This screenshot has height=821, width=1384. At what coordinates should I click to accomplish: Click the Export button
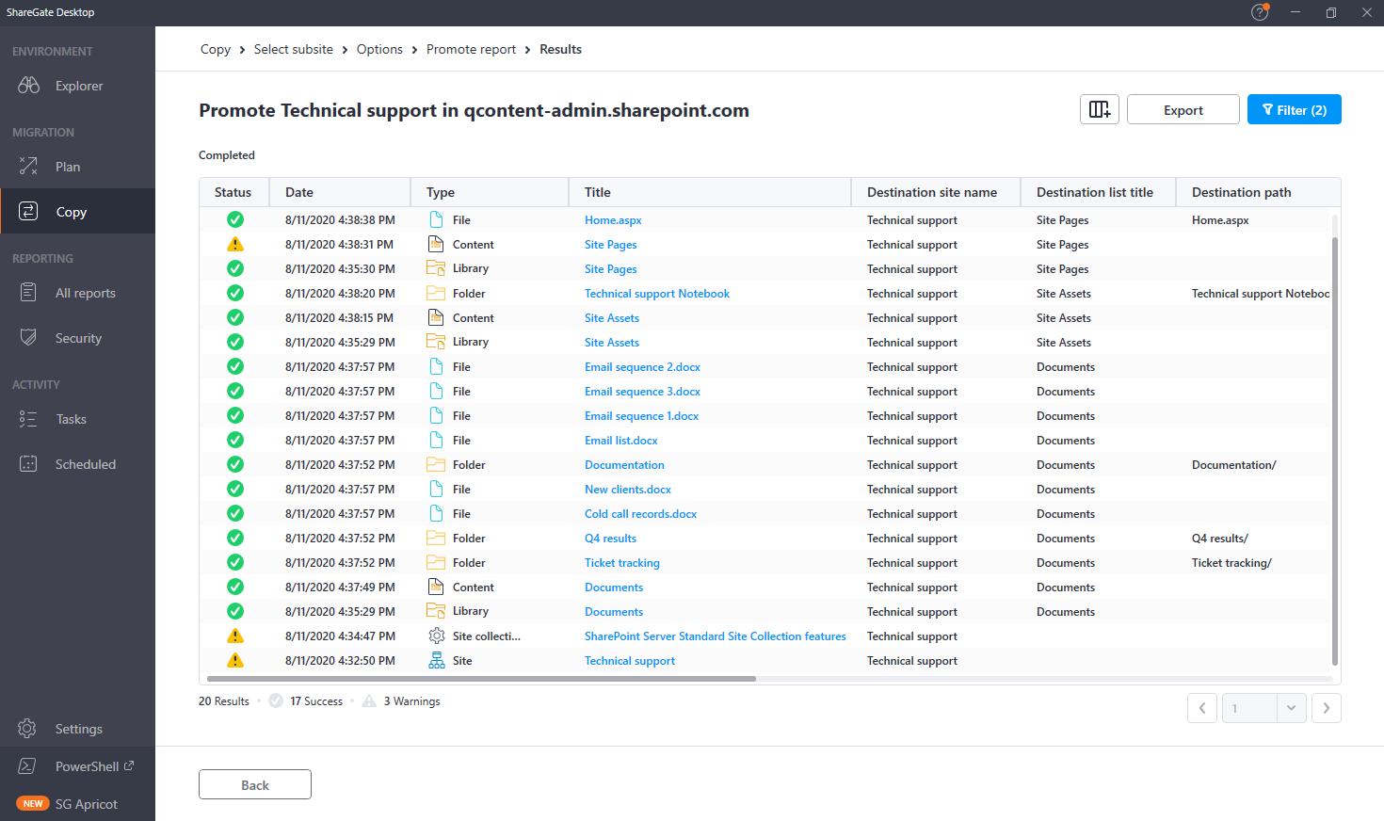click(1183, 109)
